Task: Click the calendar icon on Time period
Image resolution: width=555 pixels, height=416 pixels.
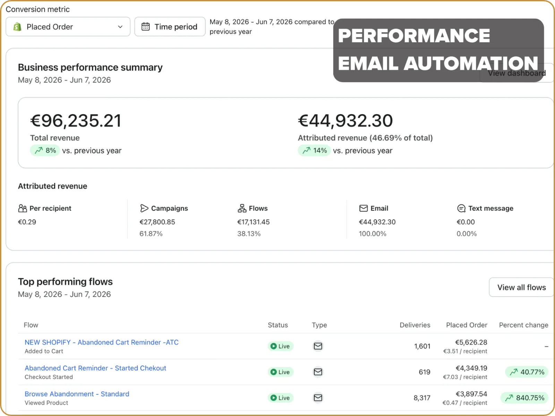Action: (x=146, y=27)
